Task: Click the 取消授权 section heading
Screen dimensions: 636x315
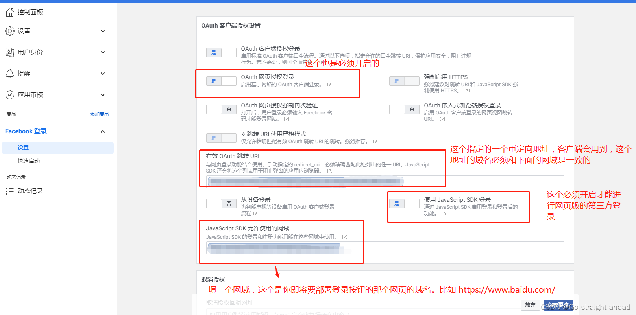Action: tap(213, 280)
